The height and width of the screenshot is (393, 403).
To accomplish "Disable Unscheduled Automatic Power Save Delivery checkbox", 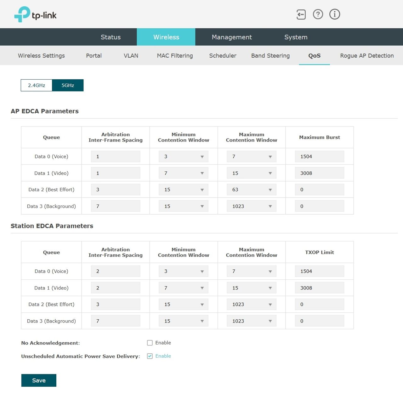I will 150,356.
